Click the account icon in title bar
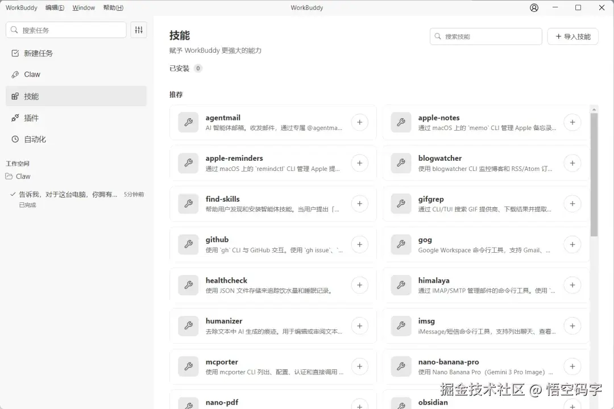 coord(533,7)
